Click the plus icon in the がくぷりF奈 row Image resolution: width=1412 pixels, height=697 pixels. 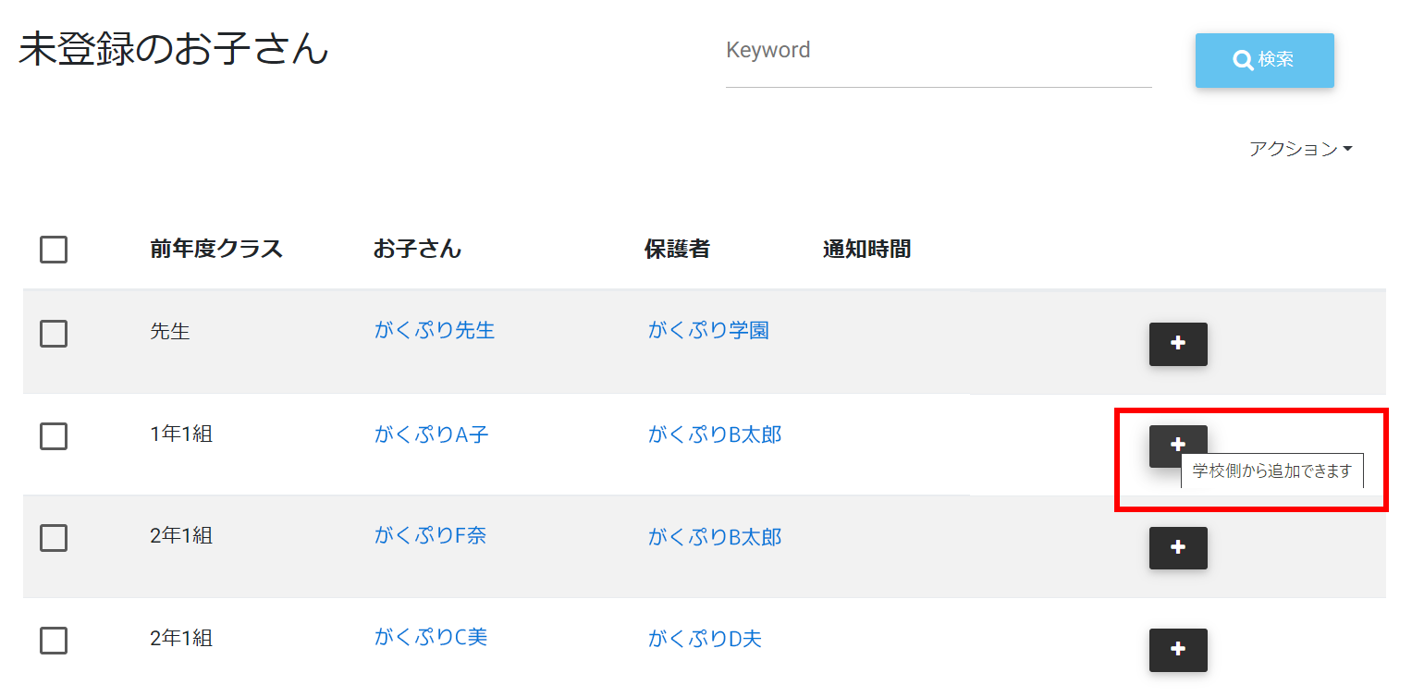pyautogui.click(x=1178, y=547)
